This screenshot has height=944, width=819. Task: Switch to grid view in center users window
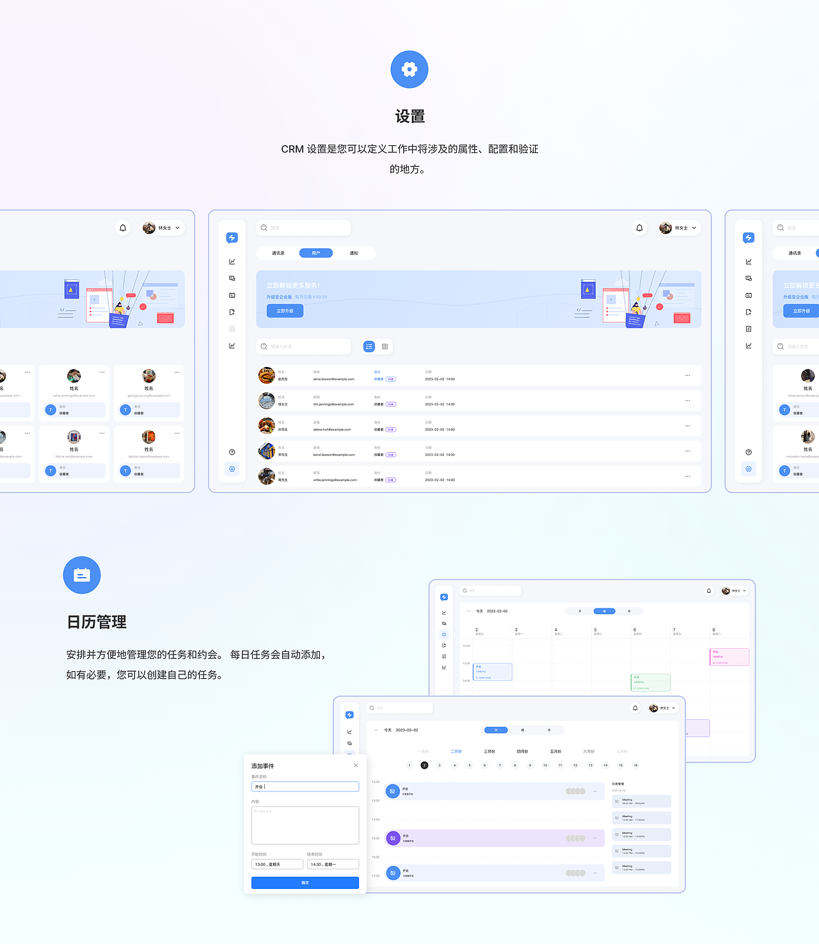point(385,346)
